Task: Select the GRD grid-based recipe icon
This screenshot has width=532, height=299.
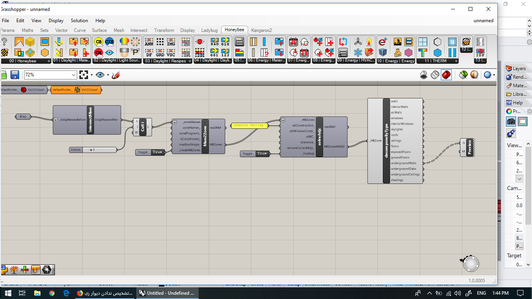Action: click(x=160, y=52)
